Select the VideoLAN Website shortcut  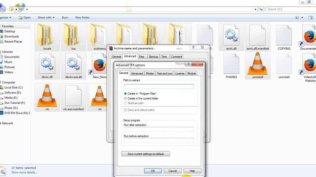tap(307, 67)
